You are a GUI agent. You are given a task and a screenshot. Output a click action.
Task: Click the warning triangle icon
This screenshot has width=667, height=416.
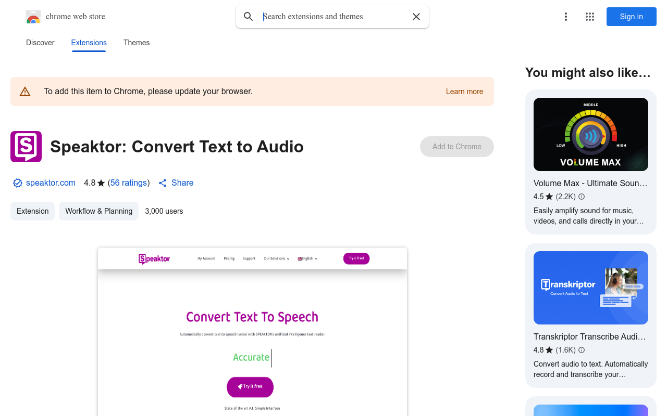coord(25,92)
